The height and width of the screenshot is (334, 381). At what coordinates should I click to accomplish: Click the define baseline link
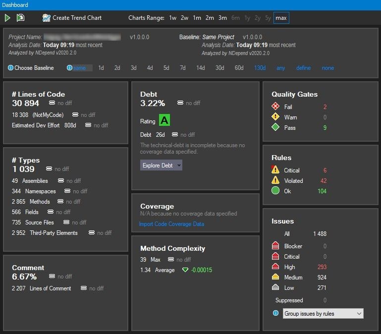point(303,68)
